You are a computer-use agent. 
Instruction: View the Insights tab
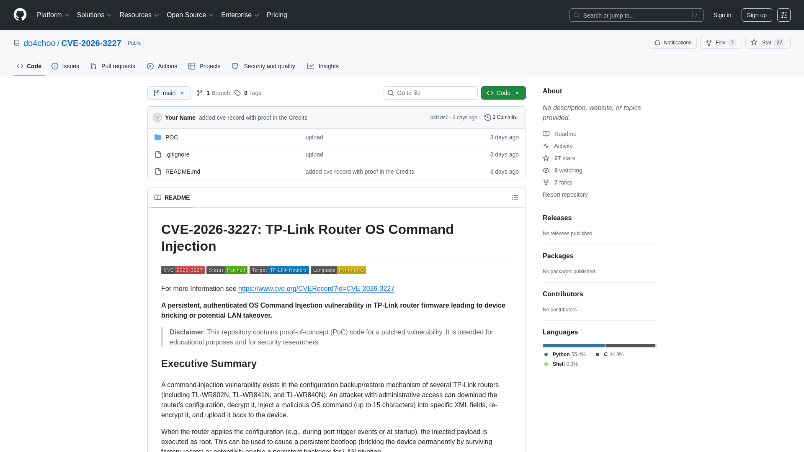coord(323,66)
